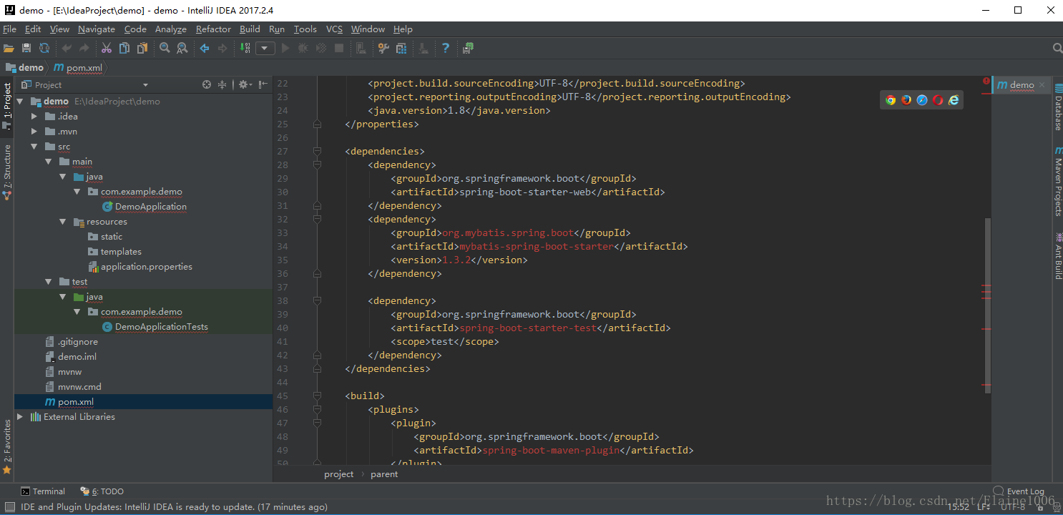The height and width of the screenshot is (515, 1063).
Task: Click the Replace toolbar icon
Action: click(x=182, y=48)
